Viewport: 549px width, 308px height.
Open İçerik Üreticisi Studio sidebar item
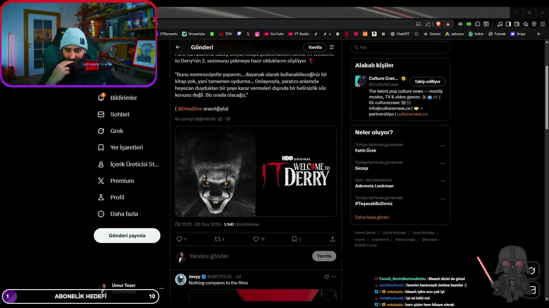128,164
